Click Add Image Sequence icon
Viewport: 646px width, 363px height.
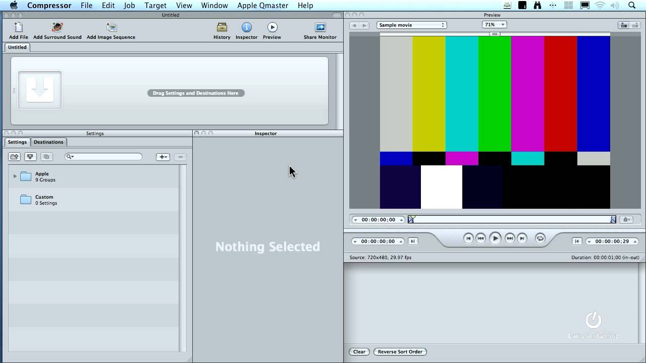[x=111, y=27]
